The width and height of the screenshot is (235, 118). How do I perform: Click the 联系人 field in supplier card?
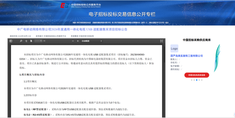(175, 59)
